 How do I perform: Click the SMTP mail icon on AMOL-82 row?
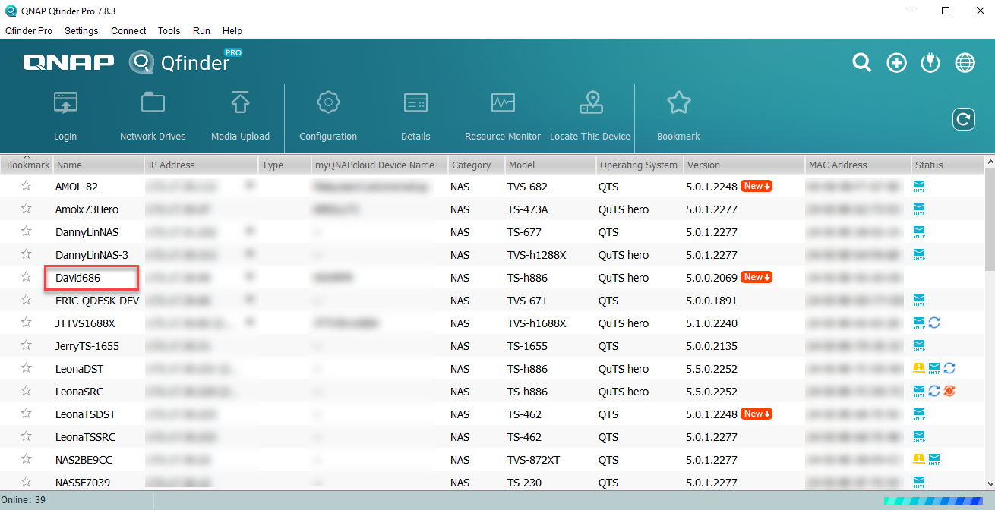point(918,186)
